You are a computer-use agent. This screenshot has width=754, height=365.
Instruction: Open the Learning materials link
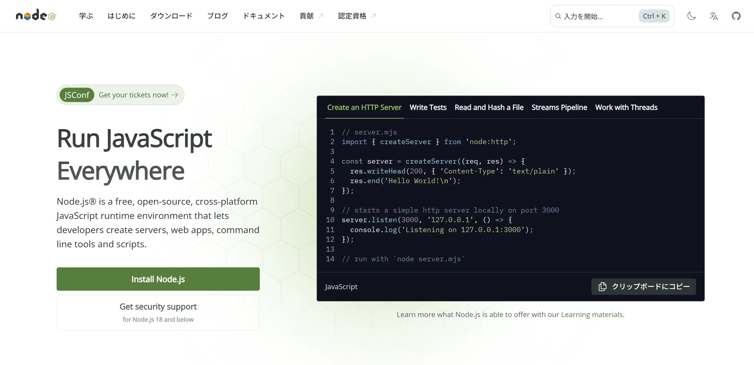tap(591, 315)
